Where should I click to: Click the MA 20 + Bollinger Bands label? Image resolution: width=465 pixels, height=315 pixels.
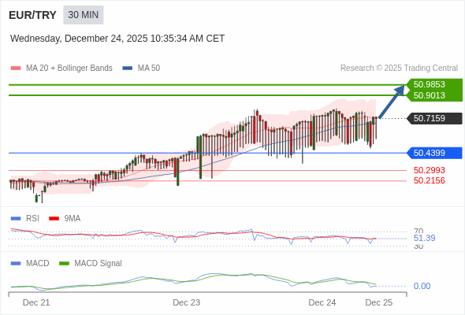[69, 69]
